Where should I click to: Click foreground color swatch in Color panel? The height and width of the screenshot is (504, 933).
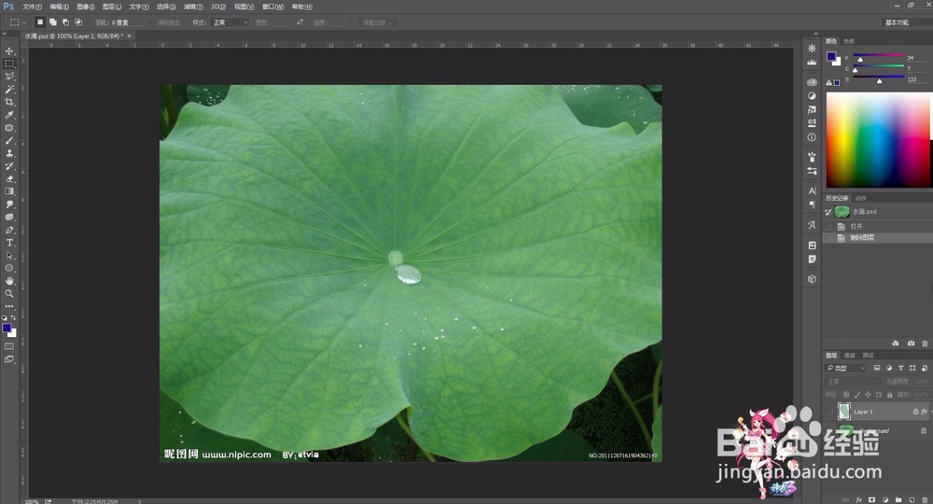pos(830,57)
